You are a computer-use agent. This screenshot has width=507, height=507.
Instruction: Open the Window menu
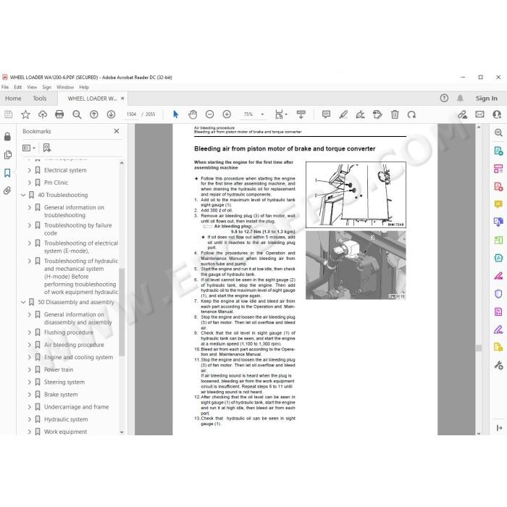65,87
